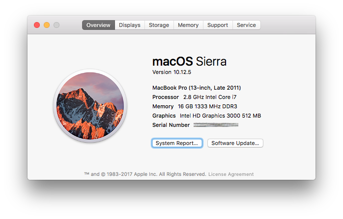Switch to the Overview tab
This screenshot has width=343, height=219.
click(x=98, y=25)
